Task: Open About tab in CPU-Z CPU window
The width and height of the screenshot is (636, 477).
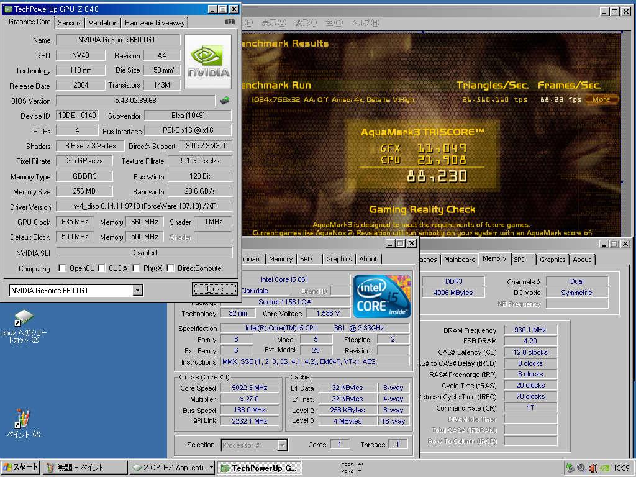Action: (368, 259)
